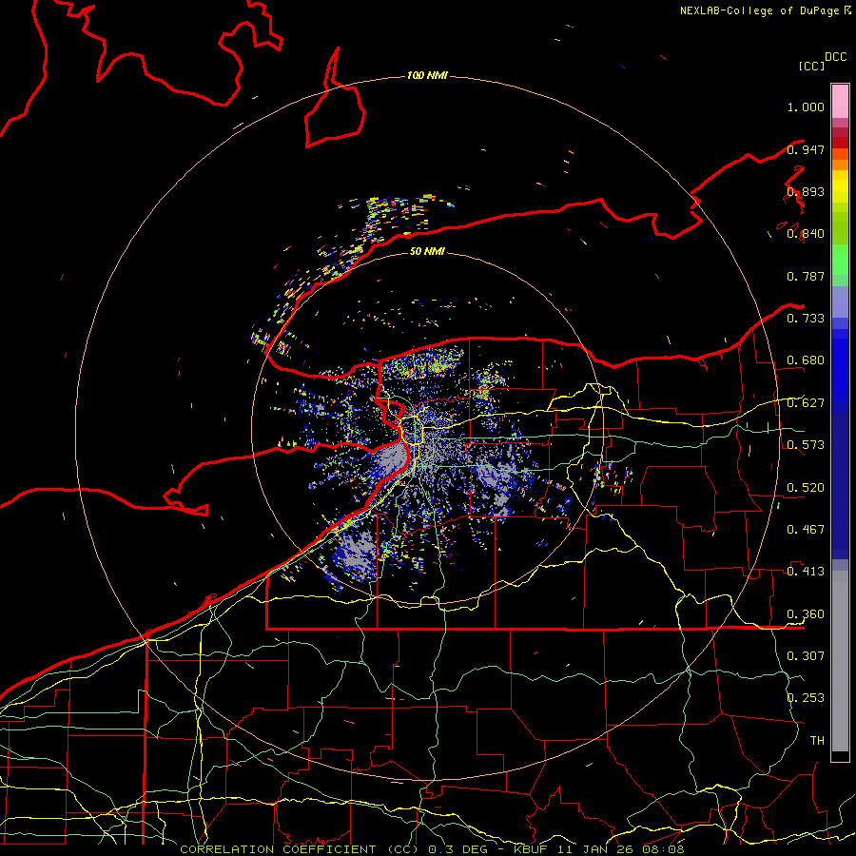The image size is (856, 856).
Task: Click the 50 NMI range ring label
Action: (x=427, y=251)
